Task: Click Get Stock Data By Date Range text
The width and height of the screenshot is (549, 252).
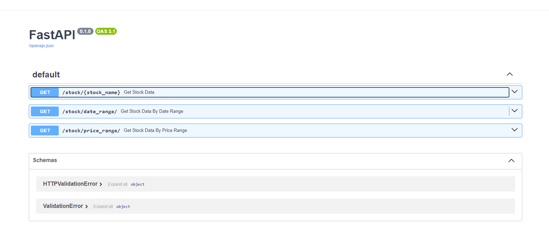Action: pyautogui.click(x=152, y=111)
